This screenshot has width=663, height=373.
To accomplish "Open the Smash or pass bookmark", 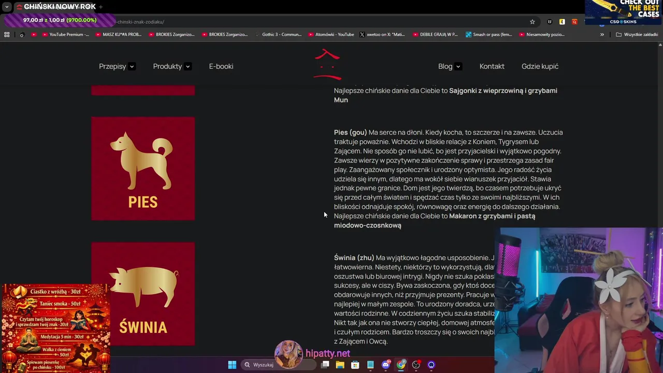I will tap(488, 35).
